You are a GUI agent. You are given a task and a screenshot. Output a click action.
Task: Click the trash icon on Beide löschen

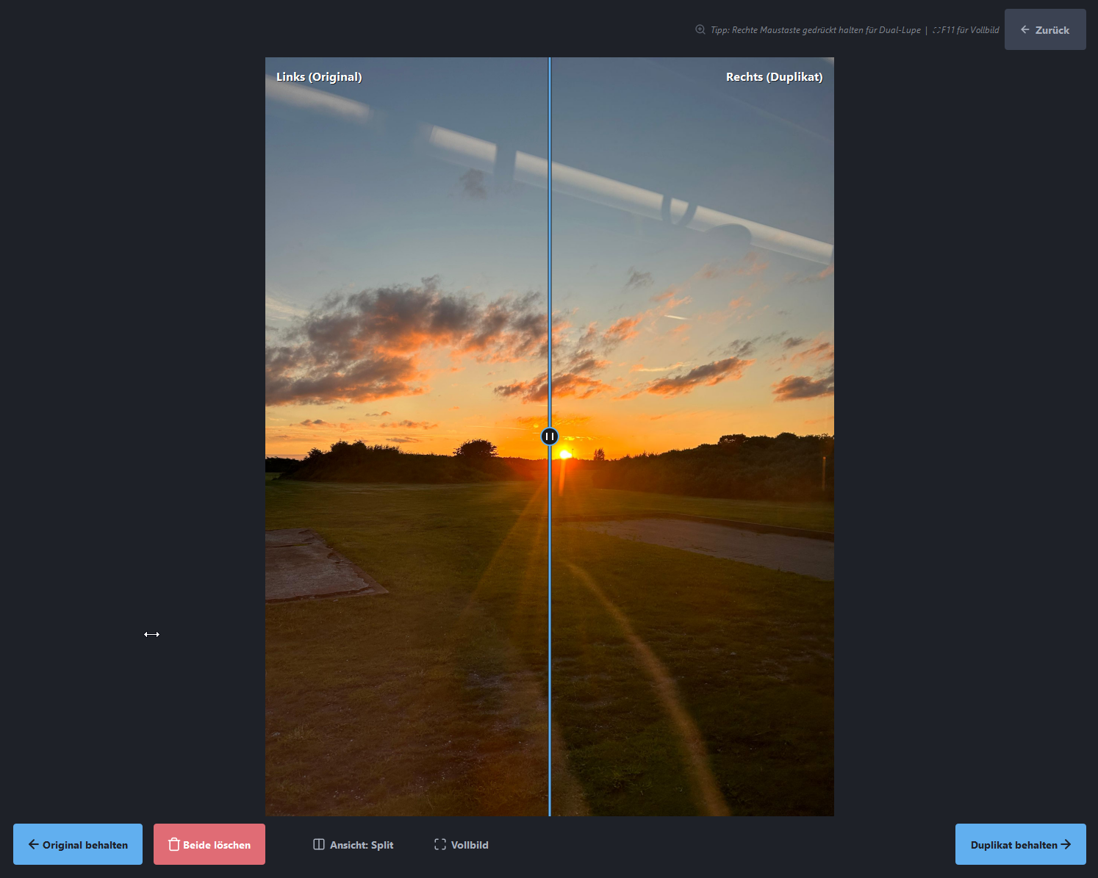pos(173,844)
